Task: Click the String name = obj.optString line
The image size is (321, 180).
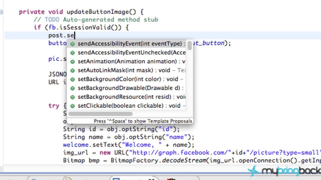Action: 129,137
